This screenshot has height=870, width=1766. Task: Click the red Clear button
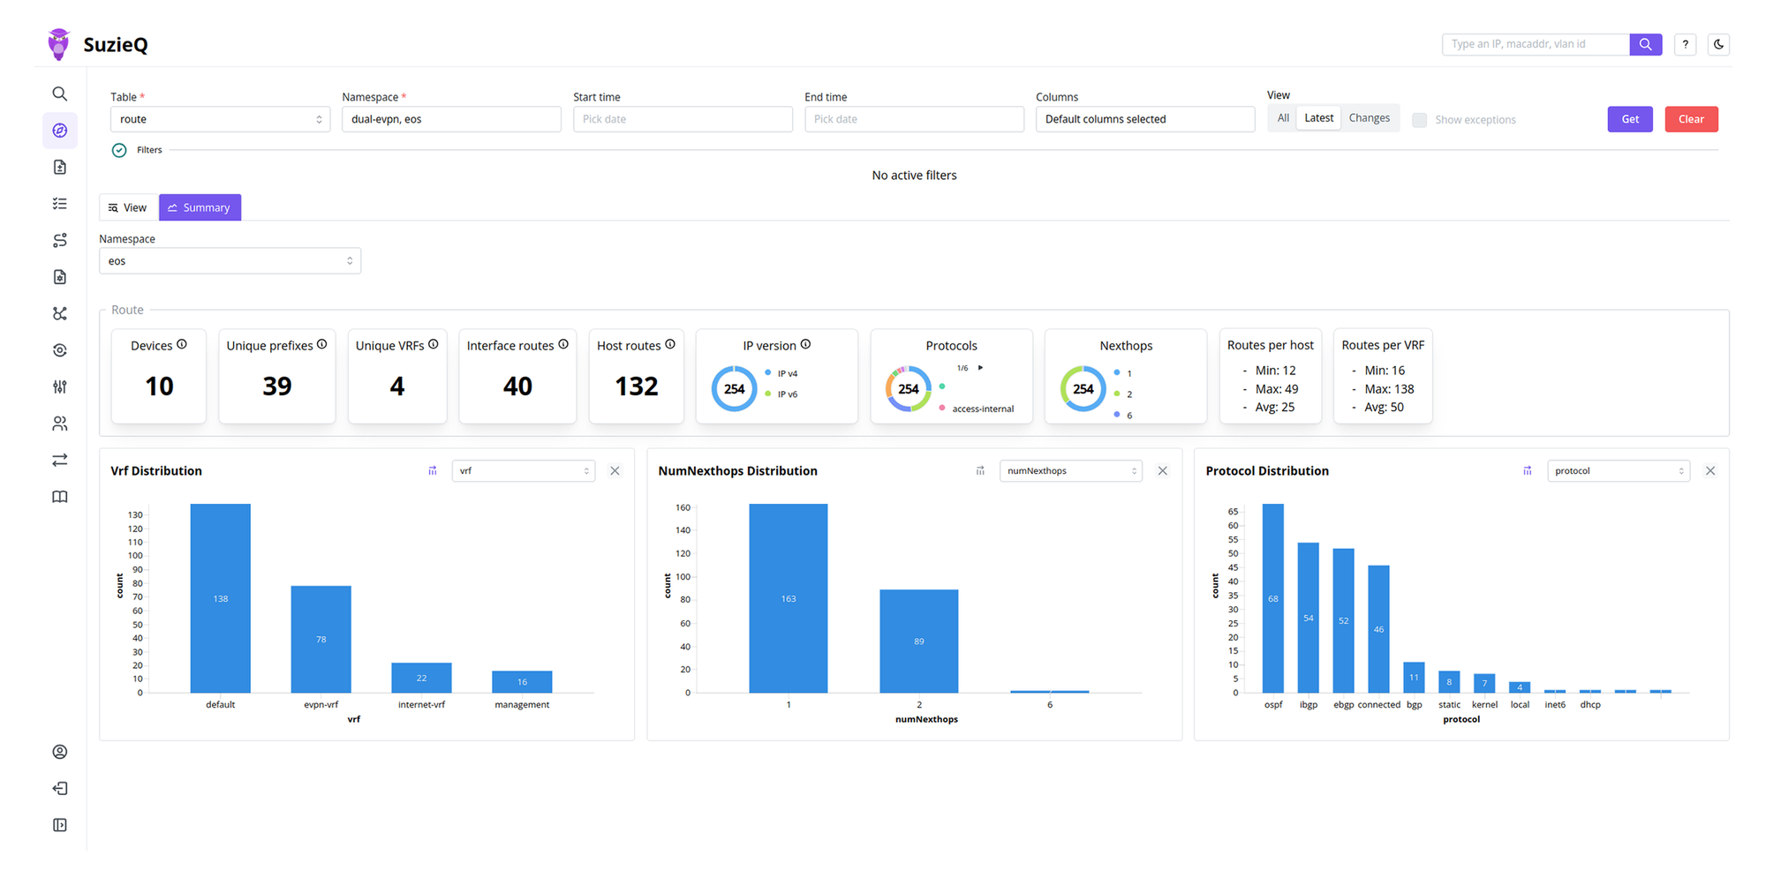pos(1690,119)
